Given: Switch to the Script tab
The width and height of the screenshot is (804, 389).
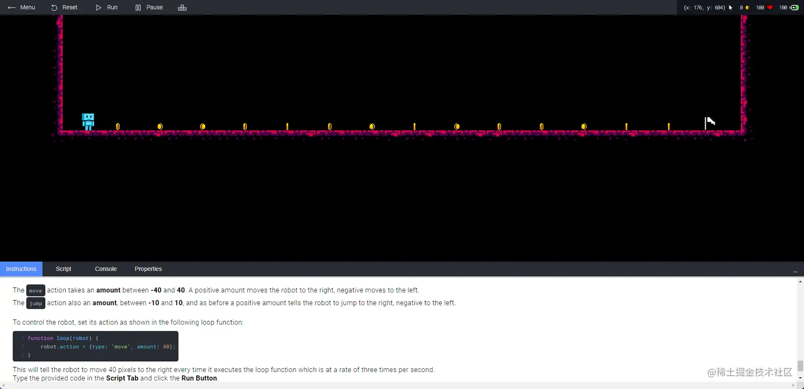Looking at the screenshot, I should click(x=63, y=269).
